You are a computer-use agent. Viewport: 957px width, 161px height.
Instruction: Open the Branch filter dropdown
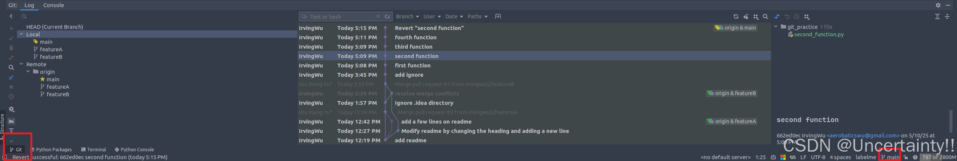(x=407, y=16)
